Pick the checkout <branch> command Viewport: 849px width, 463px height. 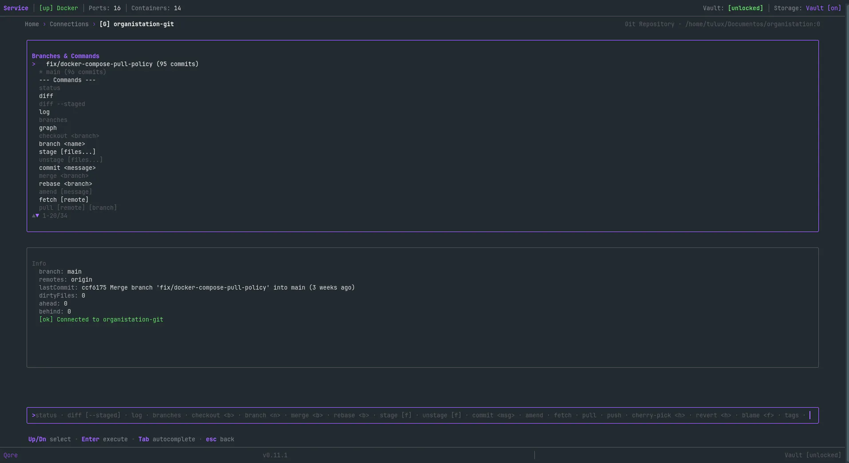click(x=69, y=136)
